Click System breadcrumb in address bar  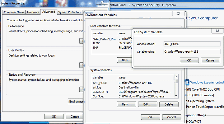[x=171, y=5]
